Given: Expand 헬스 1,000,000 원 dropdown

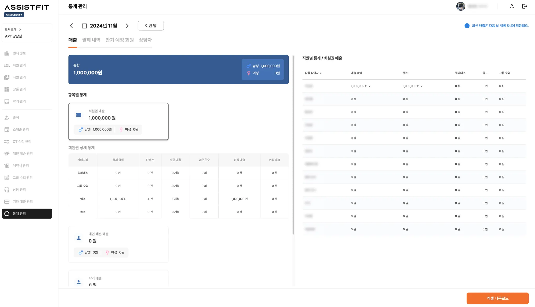Looking at the screenshot, I should 422,86.
